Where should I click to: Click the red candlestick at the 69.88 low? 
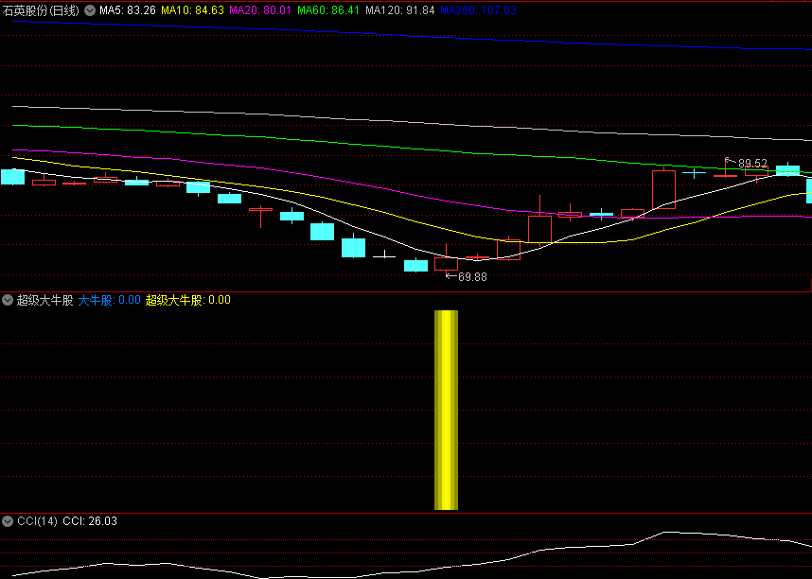pyautogui.click(x=446, y=262)
